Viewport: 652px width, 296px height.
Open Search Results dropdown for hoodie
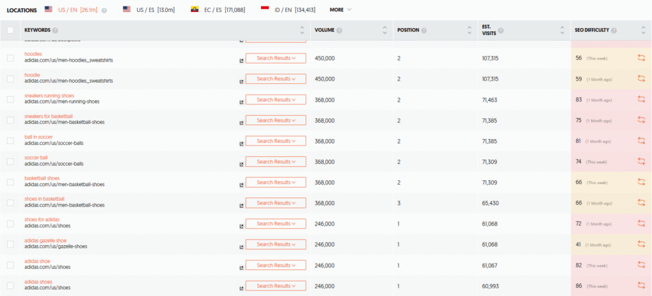[x=276, y=79]
